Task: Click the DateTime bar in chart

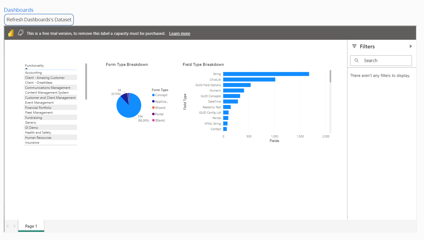Action: [231, 102]
